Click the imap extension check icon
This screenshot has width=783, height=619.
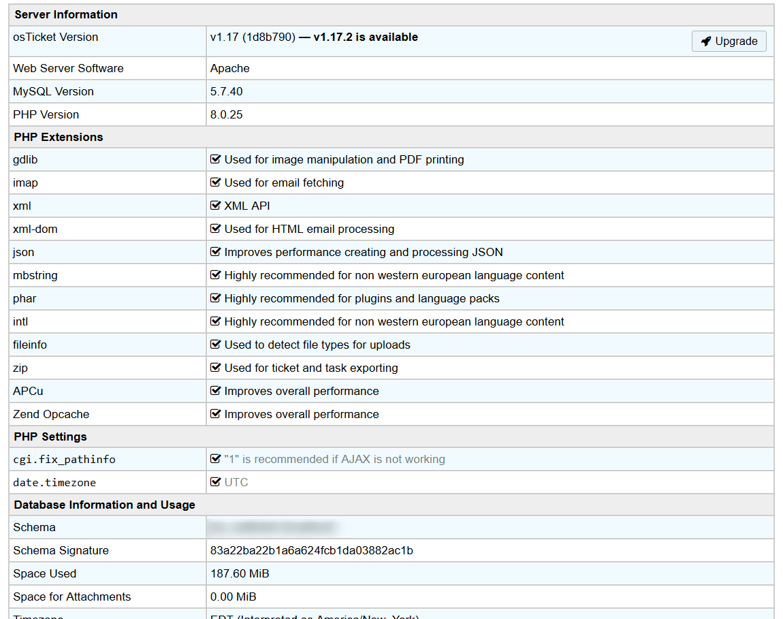[216, 182]
